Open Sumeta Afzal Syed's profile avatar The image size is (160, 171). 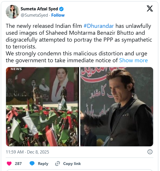coord(13,12)
